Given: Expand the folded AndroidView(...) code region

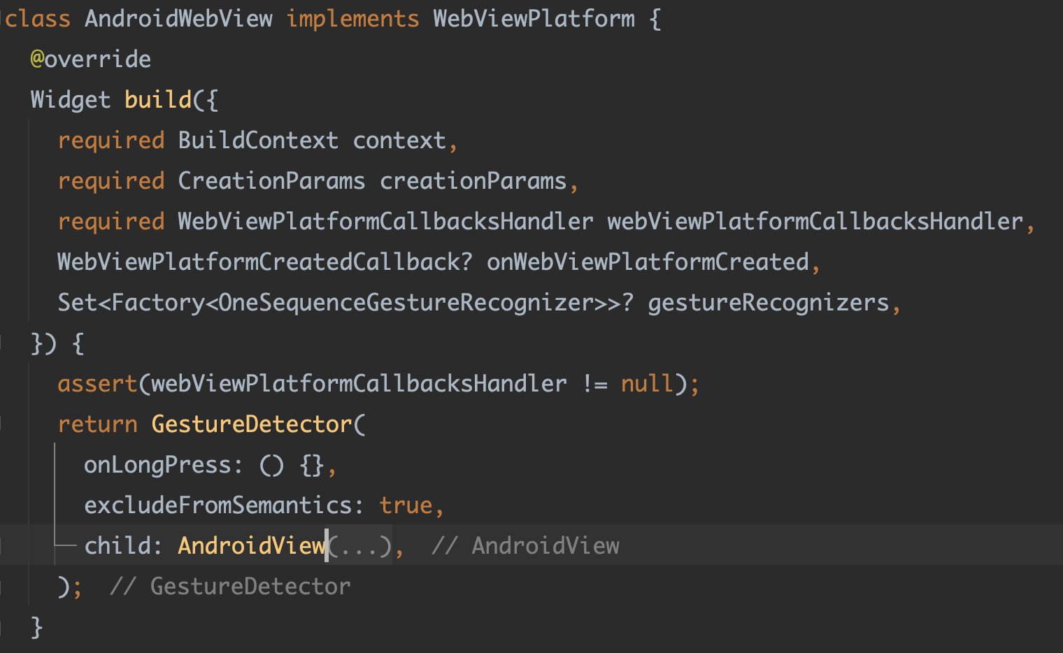Looking at the screenshot, I should click(x=360, y=546).
